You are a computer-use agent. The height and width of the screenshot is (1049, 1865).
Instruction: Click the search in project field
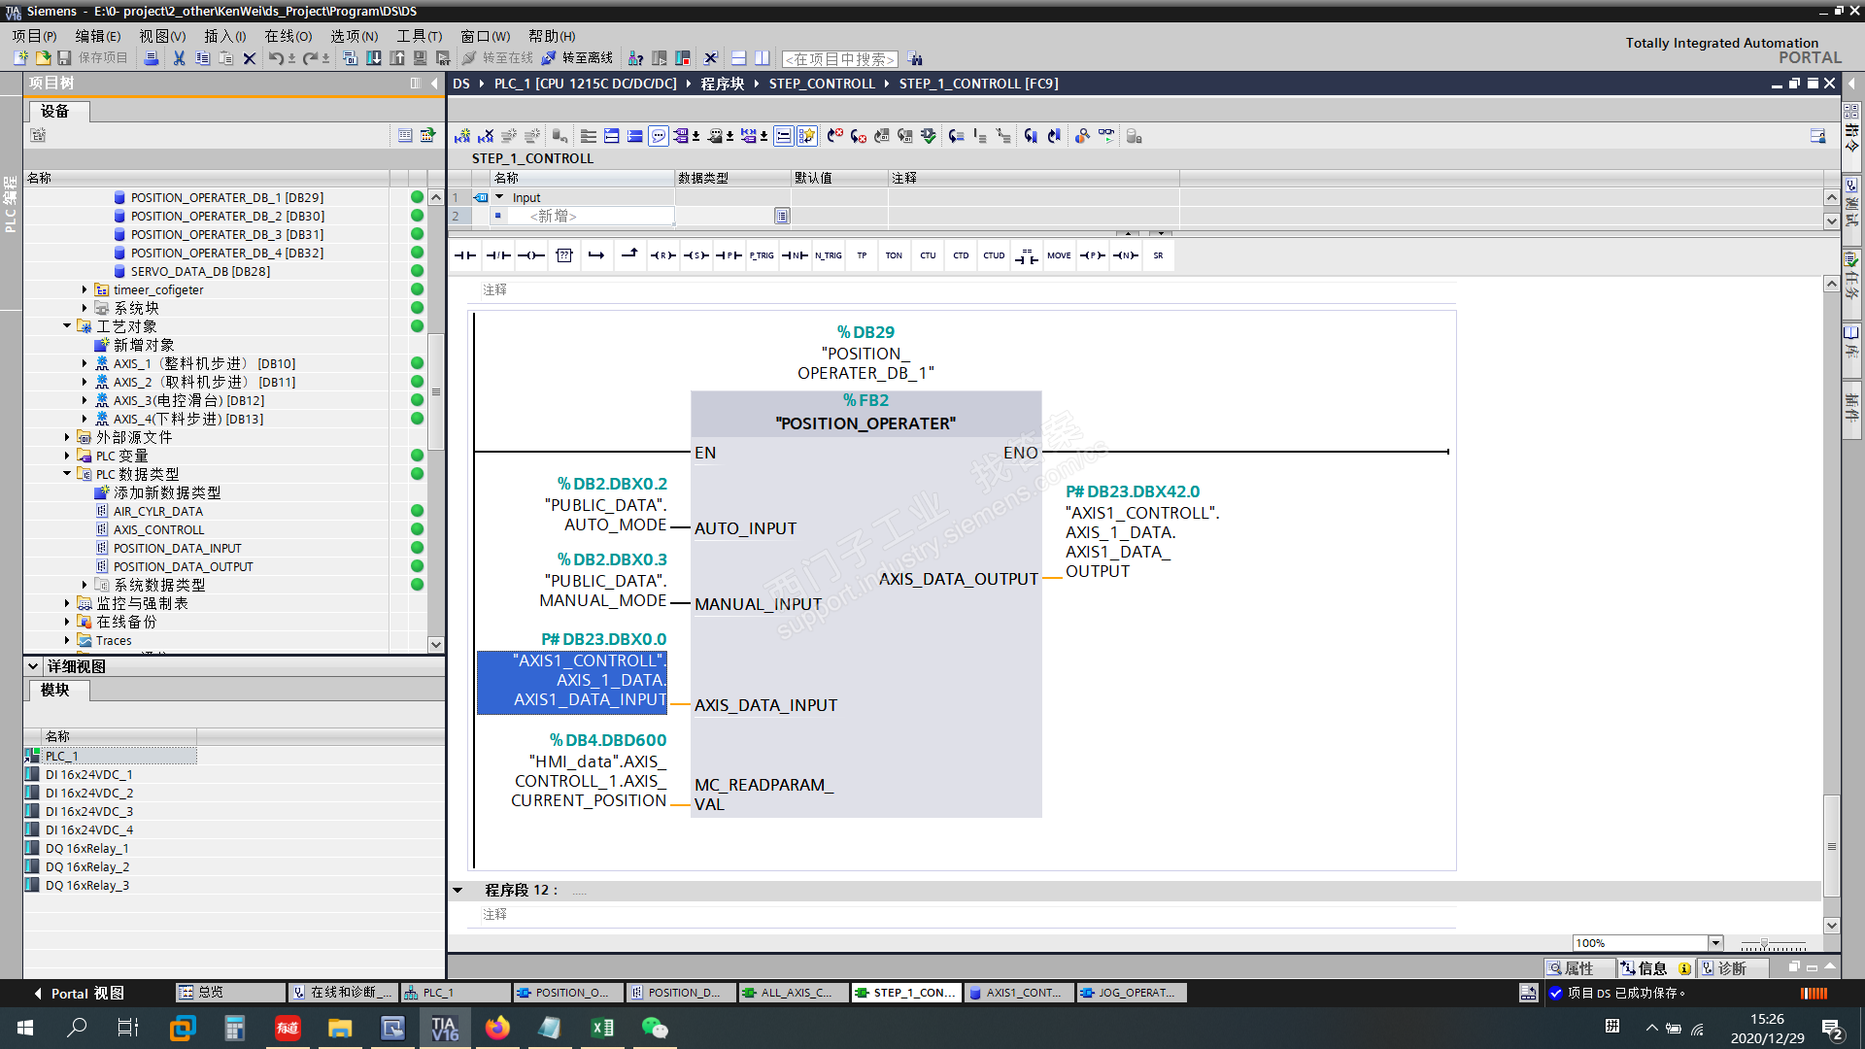point(839,59)
